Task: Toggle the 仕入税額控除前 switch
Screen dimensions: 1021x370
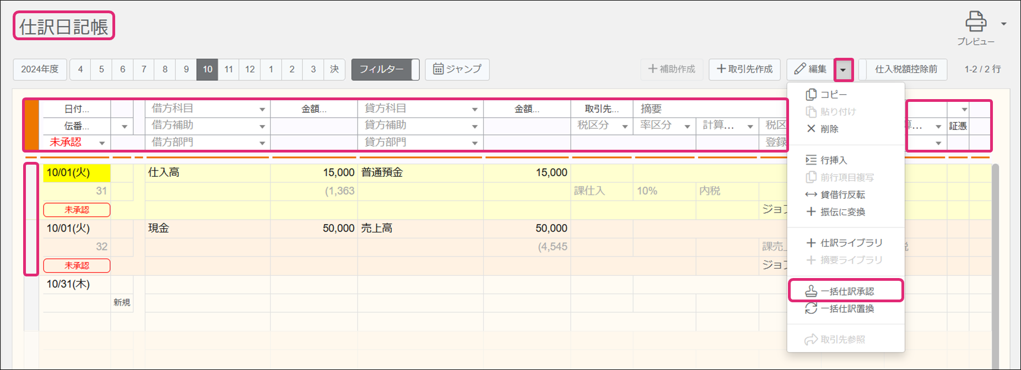Action: (903, 69)
